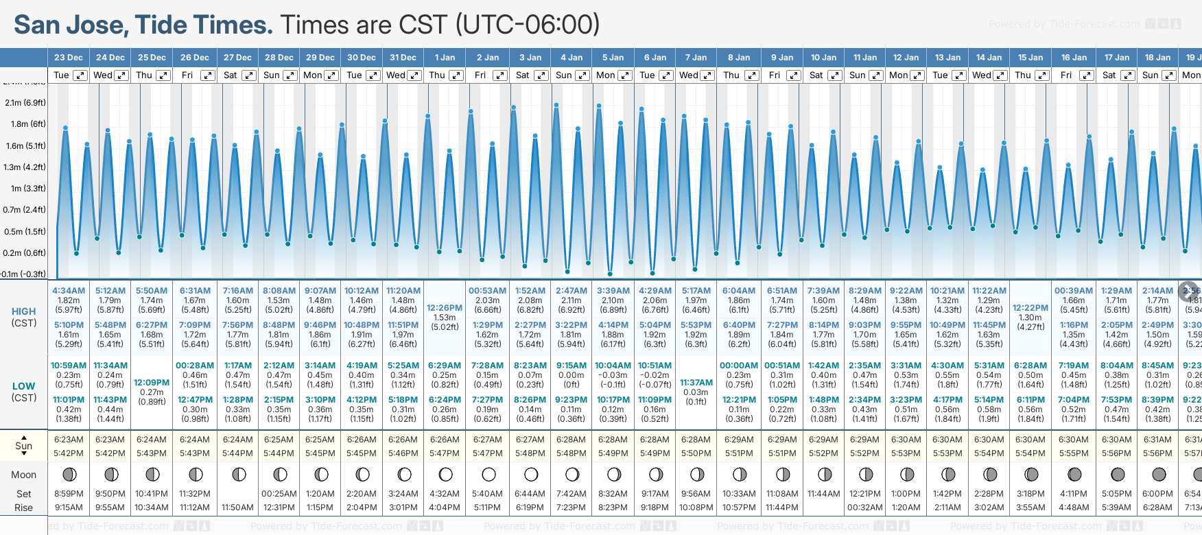Image resolution: width=1202 pixels, height=535 pixels.
Task: Expand the Tue 23 Dec day view
Action: coord(80,75)
